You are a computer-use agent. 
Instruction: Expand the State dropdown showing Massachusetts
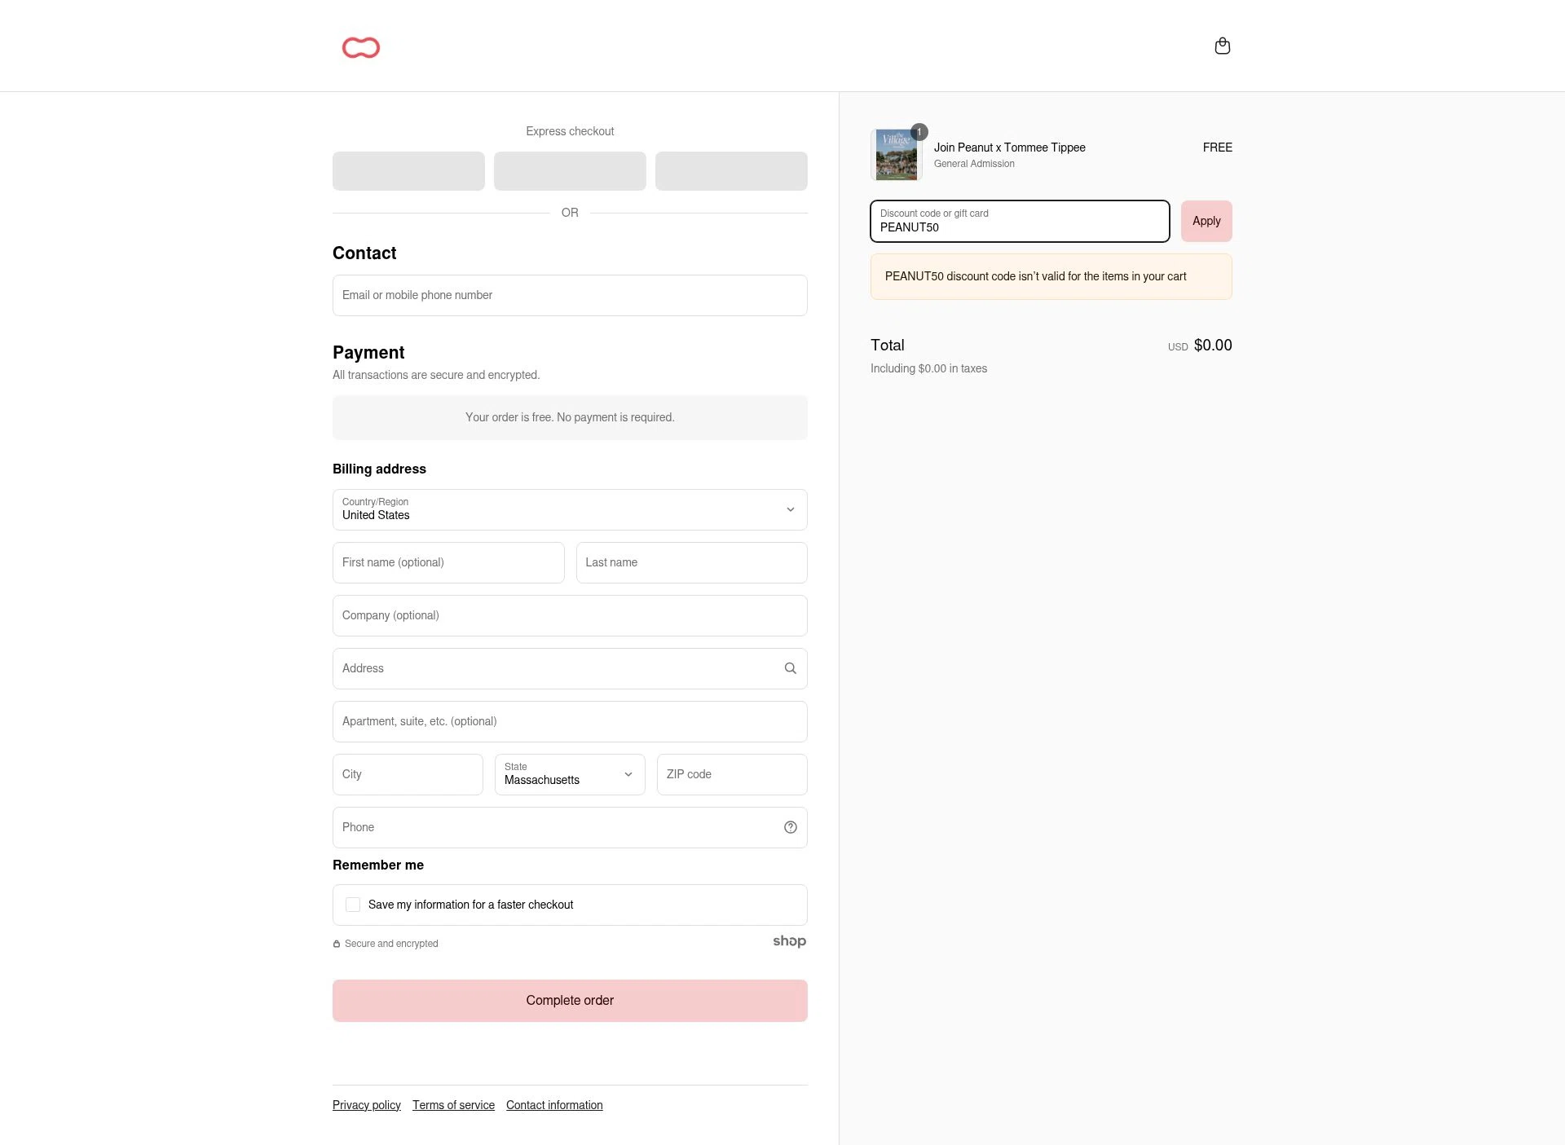click(569, 774)
